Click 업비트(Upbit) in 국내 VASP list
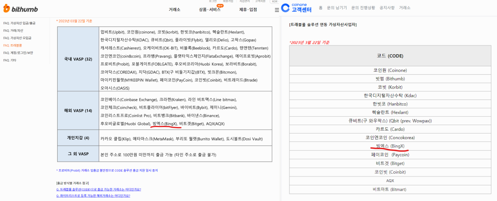Image resolution: width=497 pixels, height=201 pixels. tap(112, 32)
